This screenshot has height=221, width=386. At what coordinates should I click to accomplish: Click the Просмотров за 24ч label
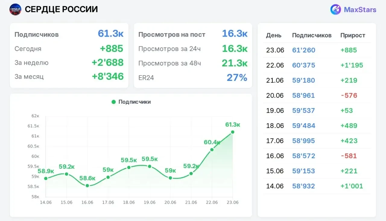pos(169,49)
